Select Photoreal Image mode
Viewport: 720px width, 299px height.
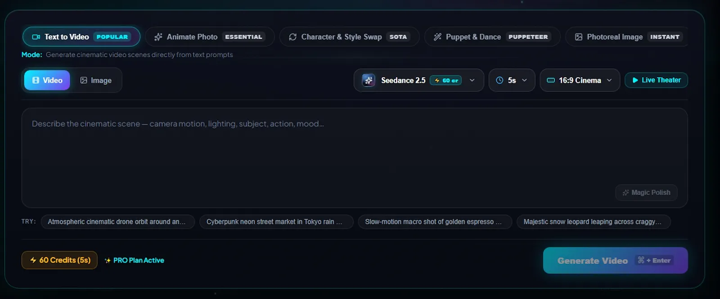(x=627, y=37)
